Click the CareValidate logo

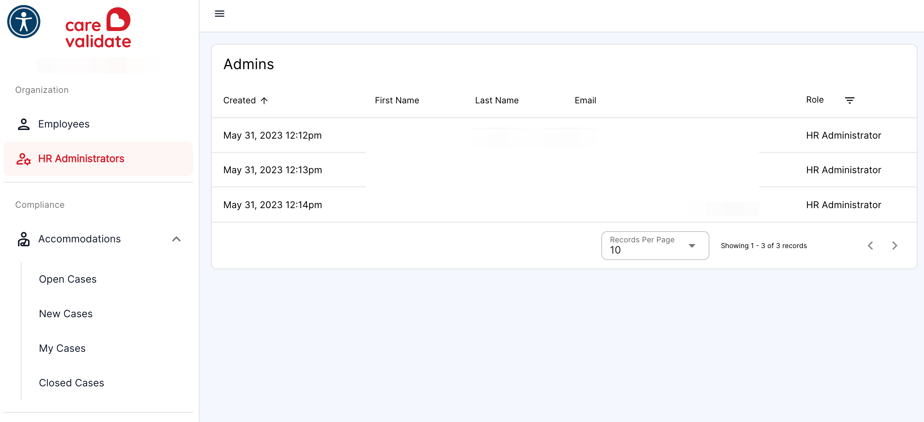tap(98, 28)
